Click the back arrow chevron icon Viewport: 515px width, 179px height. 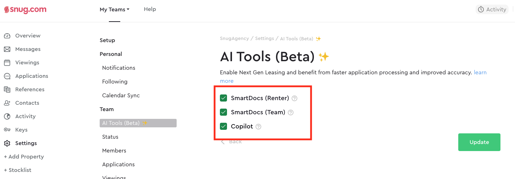point(223,142)
